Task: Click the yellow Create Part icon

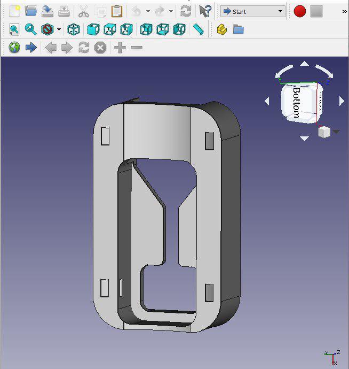Action: point(222,29)
